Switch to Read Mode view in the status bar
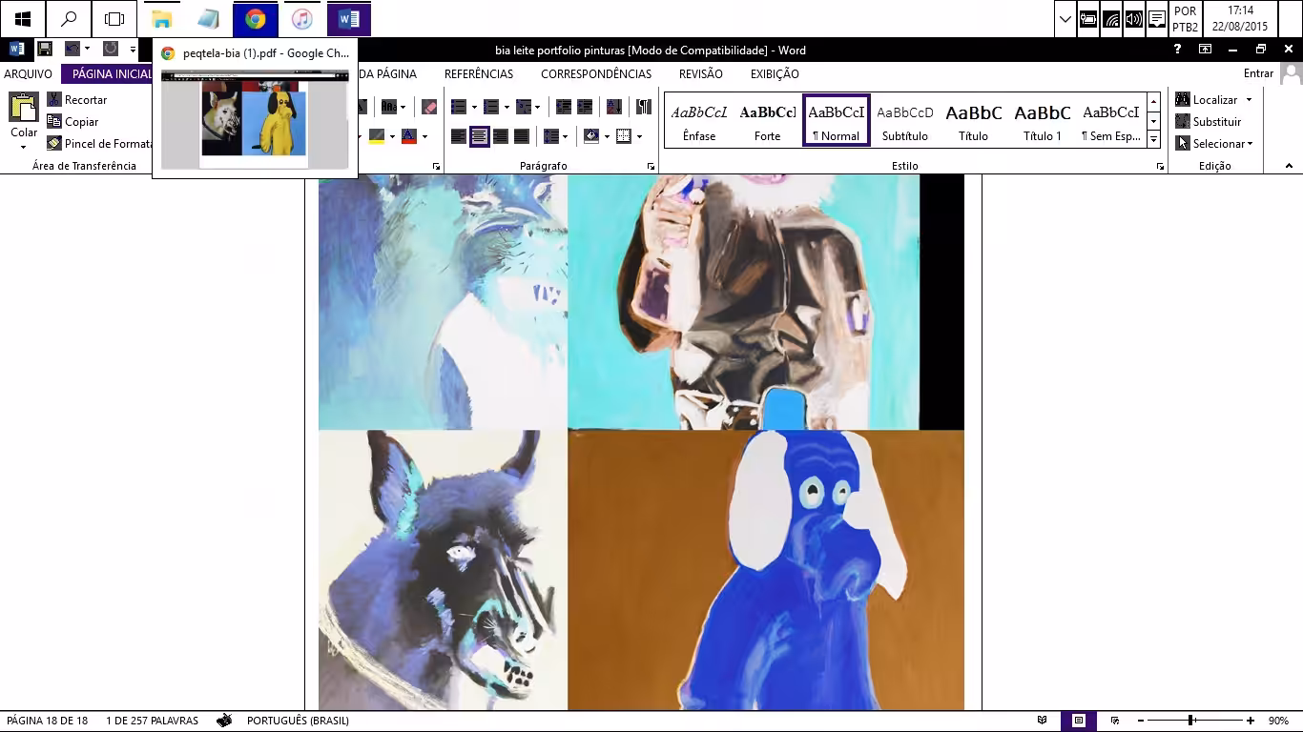Image resolution: width=1303 pixels, height=732 pixels. 1043,721
